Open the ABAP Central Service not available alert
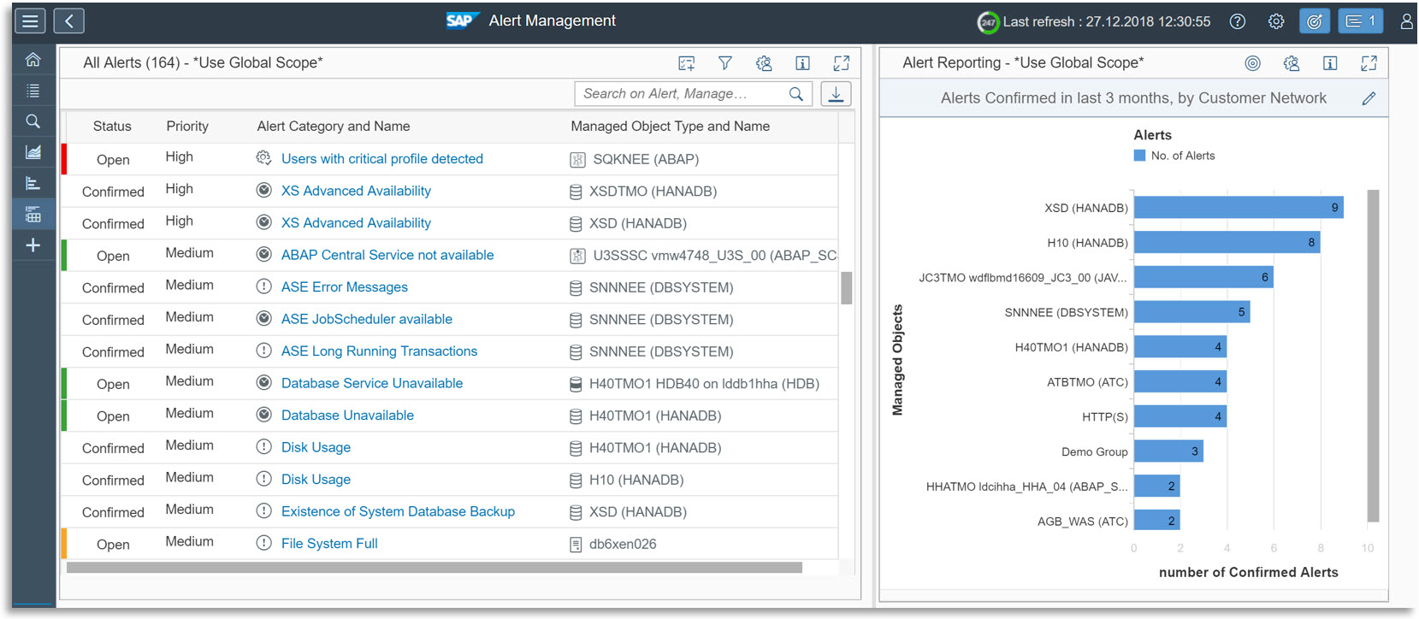Screen dimensions: 1419x619 387,255
